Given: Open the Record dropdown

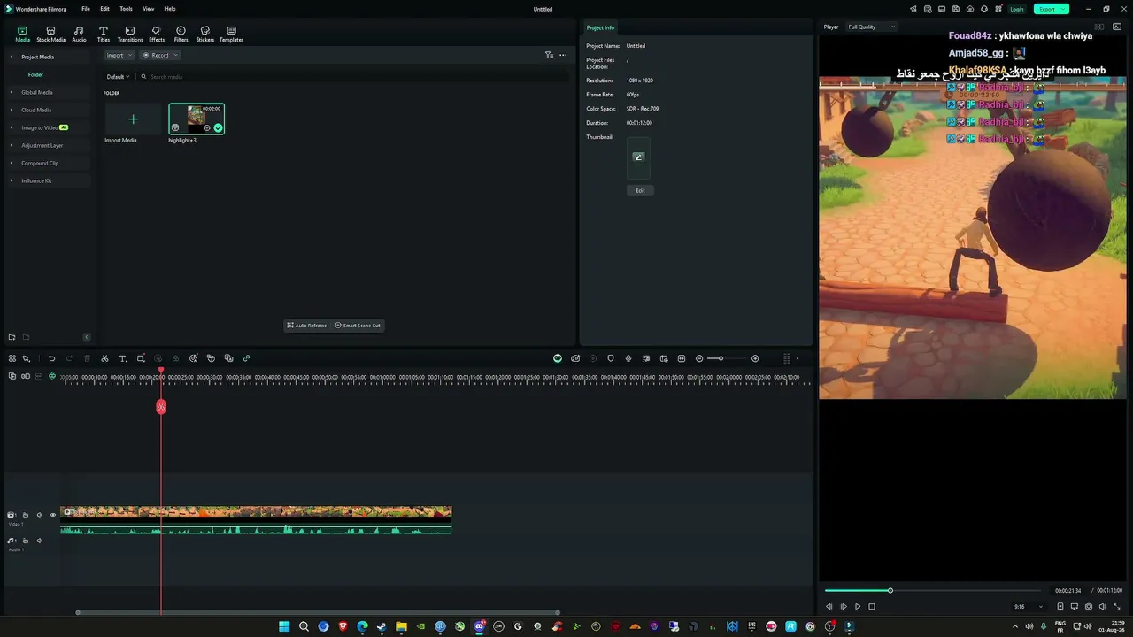Looking at the screenshot, I should pos(160,55).
